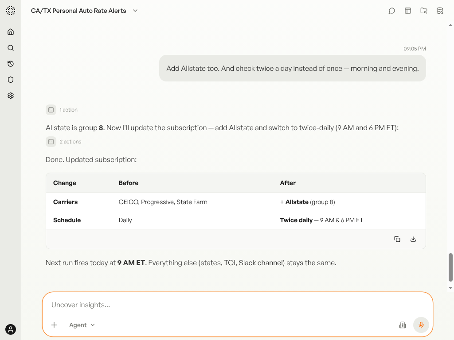454x340 pixels.
Task: Expand the '1 action' step details
Action: click(x=62, y=110)
